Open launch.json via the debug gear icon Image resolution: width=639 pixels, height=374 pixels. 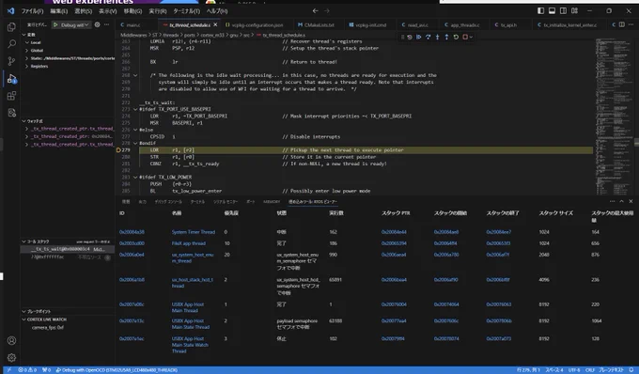(98, 24)
